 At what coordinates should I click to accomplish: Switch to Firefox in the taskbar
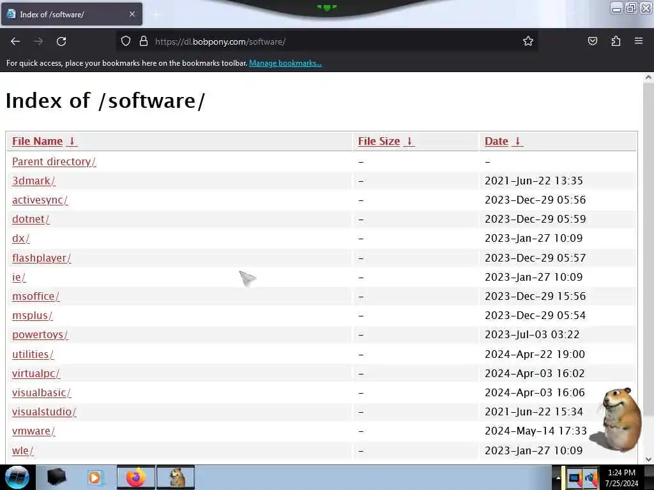135,477
